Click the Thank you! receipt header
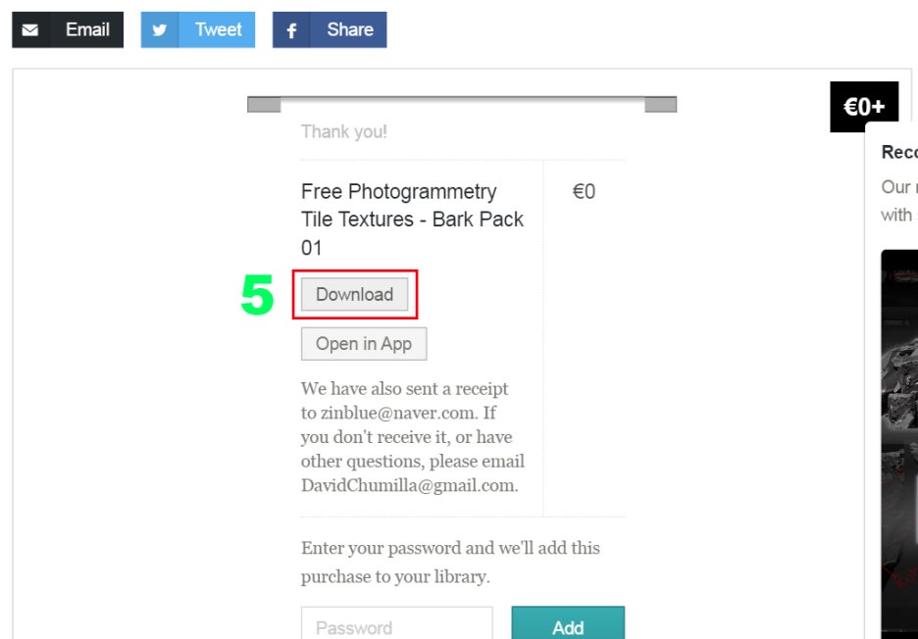Viewport: 918px width, 639px height. 344,131
